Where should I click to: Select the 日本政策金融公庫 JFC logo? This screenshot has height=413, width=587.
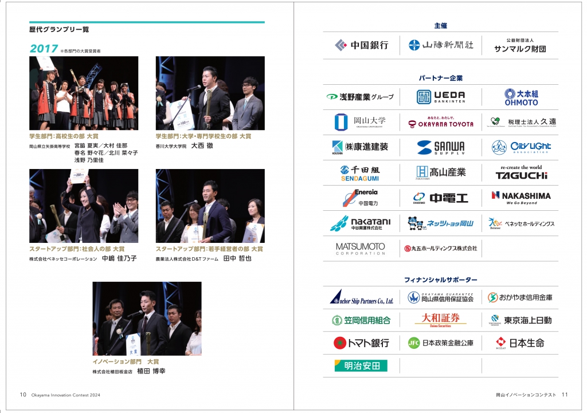441,343
